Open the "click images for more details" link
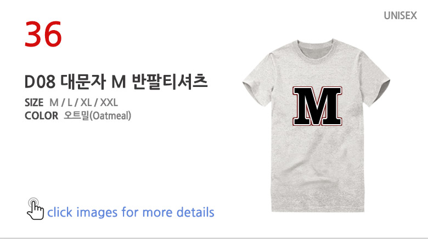 pos(131,212)
